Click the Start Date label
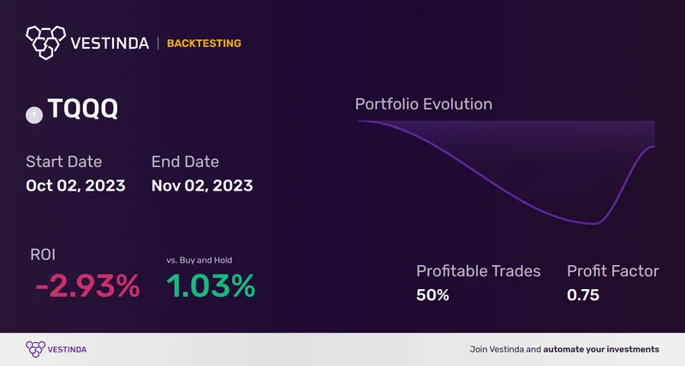 click(x=63, y=162)
